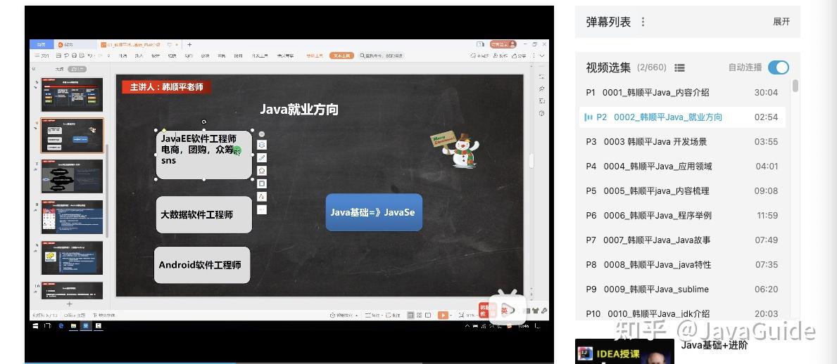Select the blue Java基础=》JavaSe shape

tap(374, 212)
